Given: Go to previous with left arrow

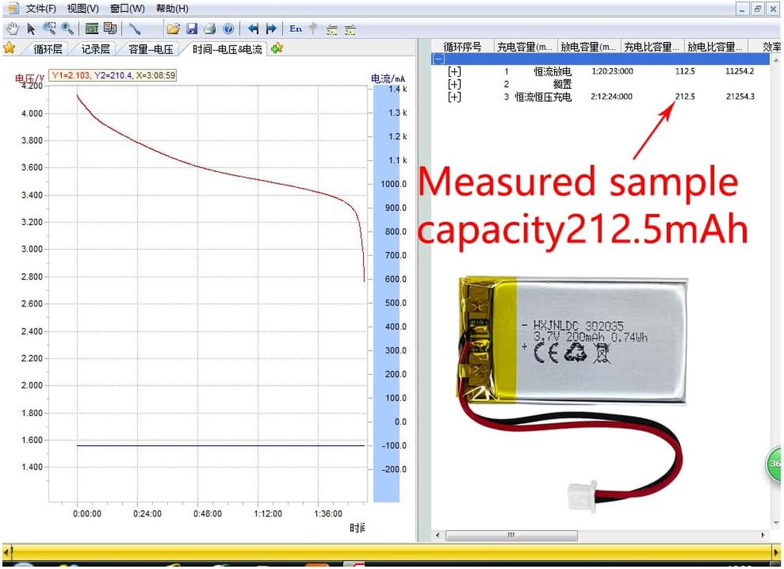Looking at the screenshot, I should click(x=253, y=28).
